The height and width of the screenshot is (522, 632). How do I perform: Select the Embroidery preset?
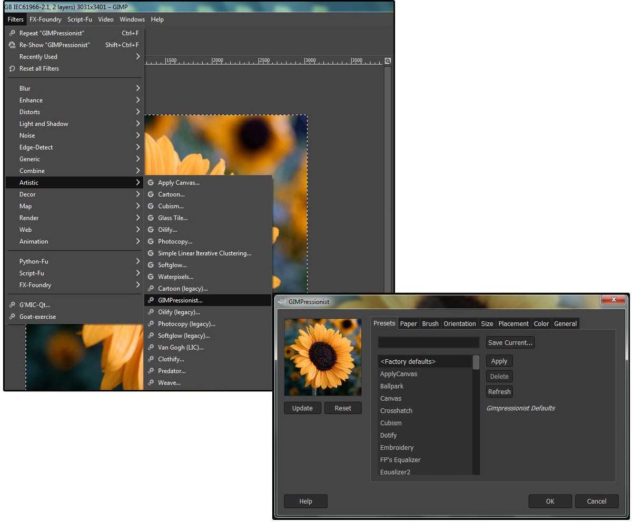(425, 448)
